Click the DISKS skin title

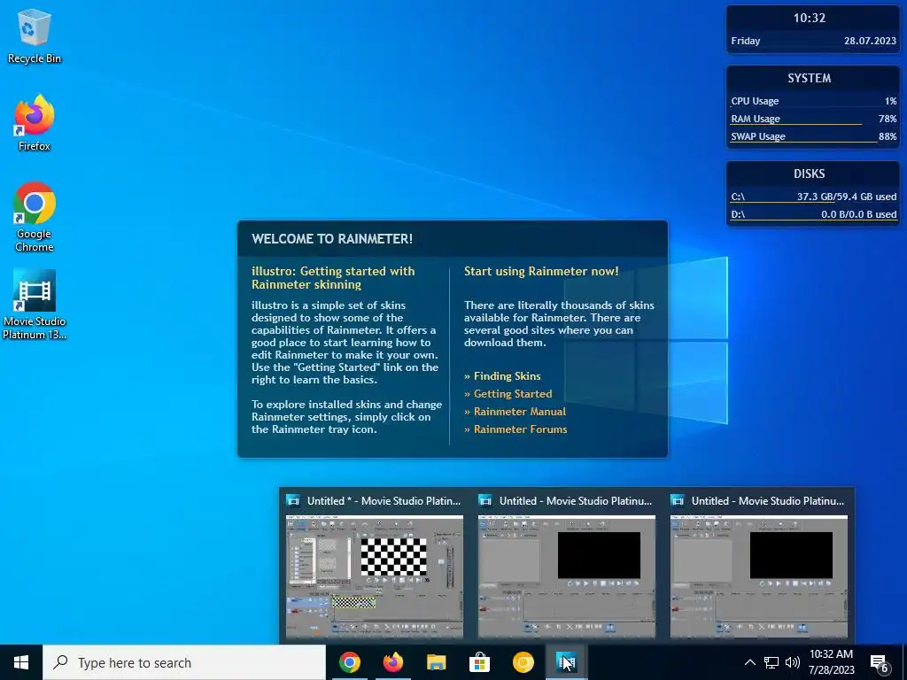(809, 174)
